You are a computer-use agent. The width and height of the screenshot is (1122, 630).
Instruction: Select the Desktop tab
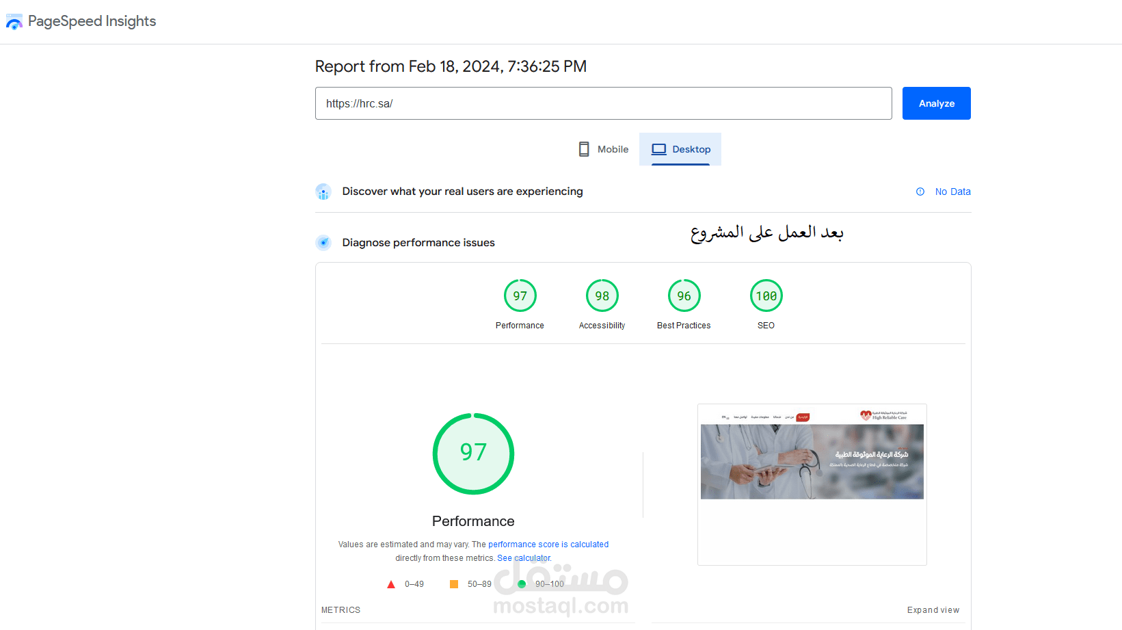pos(680,149)
